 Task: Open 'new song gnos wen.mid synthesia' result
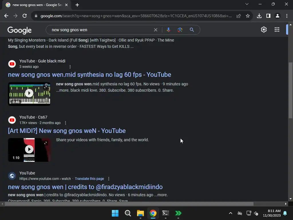point(90,75)
